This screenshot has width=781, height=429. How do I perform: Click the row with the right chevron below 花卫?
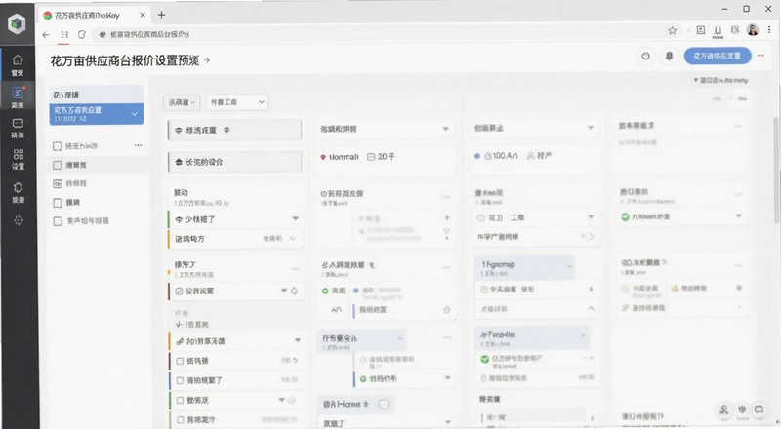pyautogui.click(x=536, y=236)
